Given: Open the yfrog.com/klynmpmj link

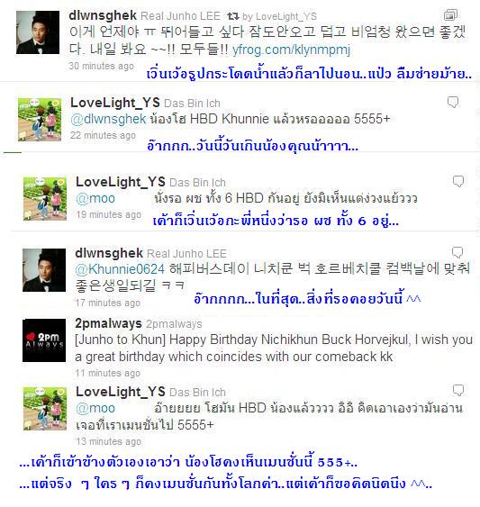Looking at the screenshot, I should (291, 50).
